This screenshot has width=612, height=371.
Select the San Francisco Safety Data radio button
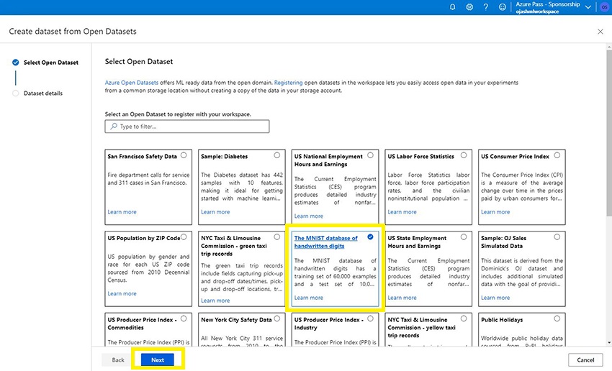[x=184, y=155]
